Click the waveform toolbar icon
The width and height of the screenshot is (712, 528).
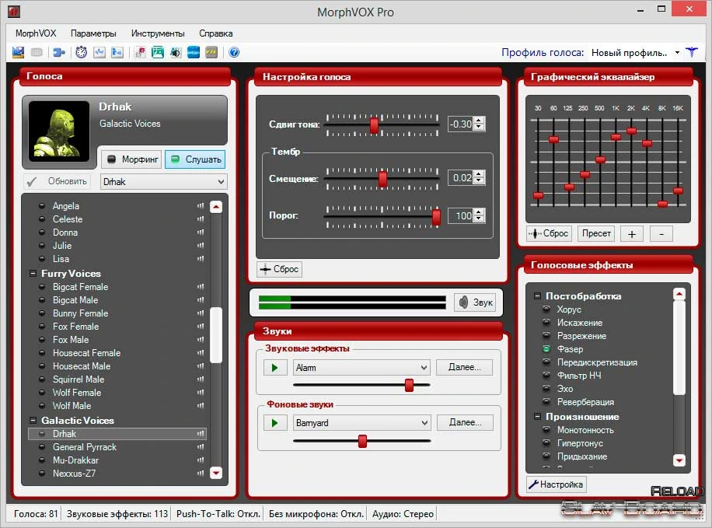point(99,52)
